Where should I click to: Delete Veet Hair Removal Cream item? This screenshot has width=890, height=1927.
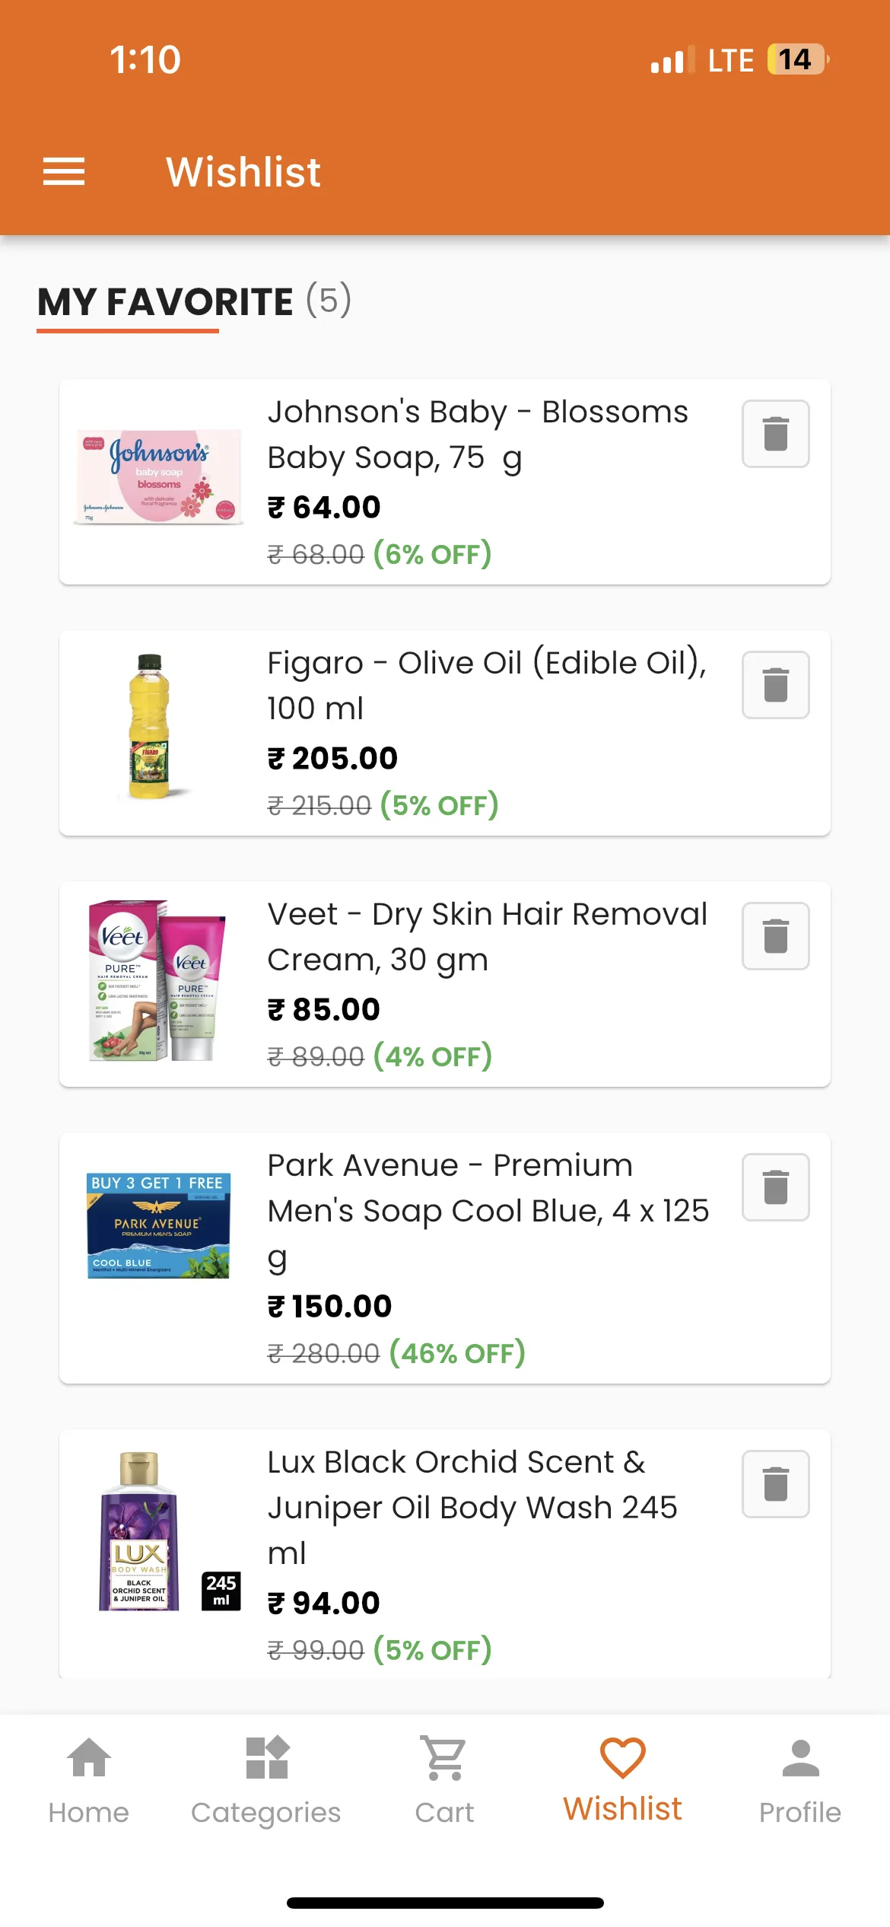(775, 936)
